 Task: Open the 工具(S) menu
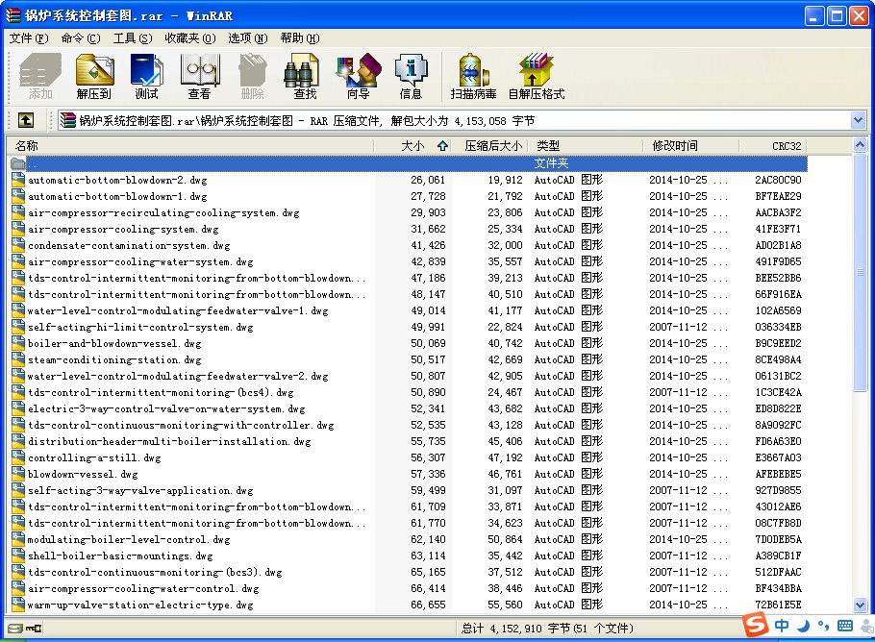(133, 37)
